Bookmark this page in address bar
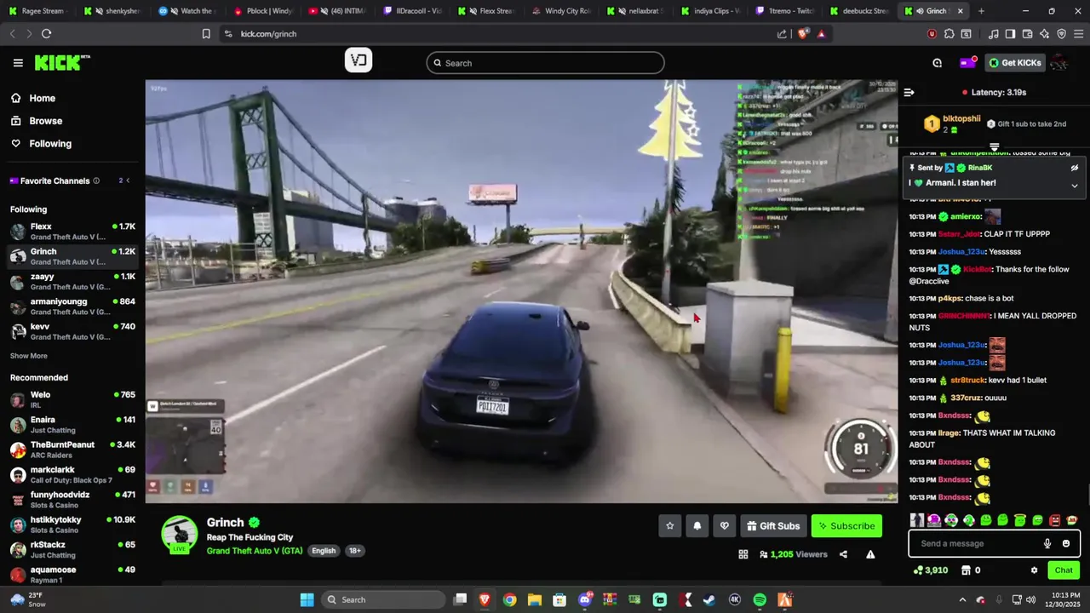Viewport: 1090px width, 613px height. click(206, 34)
